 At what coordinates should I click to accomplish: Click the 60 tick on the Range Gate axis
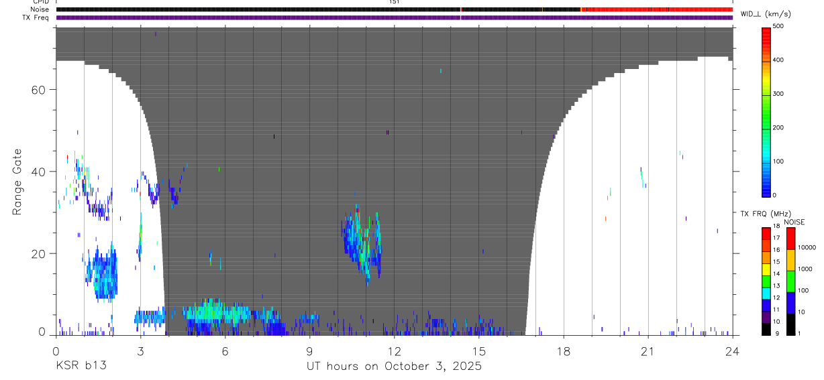[39, 90]
